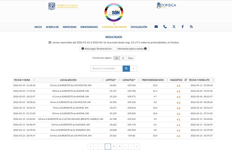Show 25 events per page
The image size is (232, 153).
coord(123,58)
